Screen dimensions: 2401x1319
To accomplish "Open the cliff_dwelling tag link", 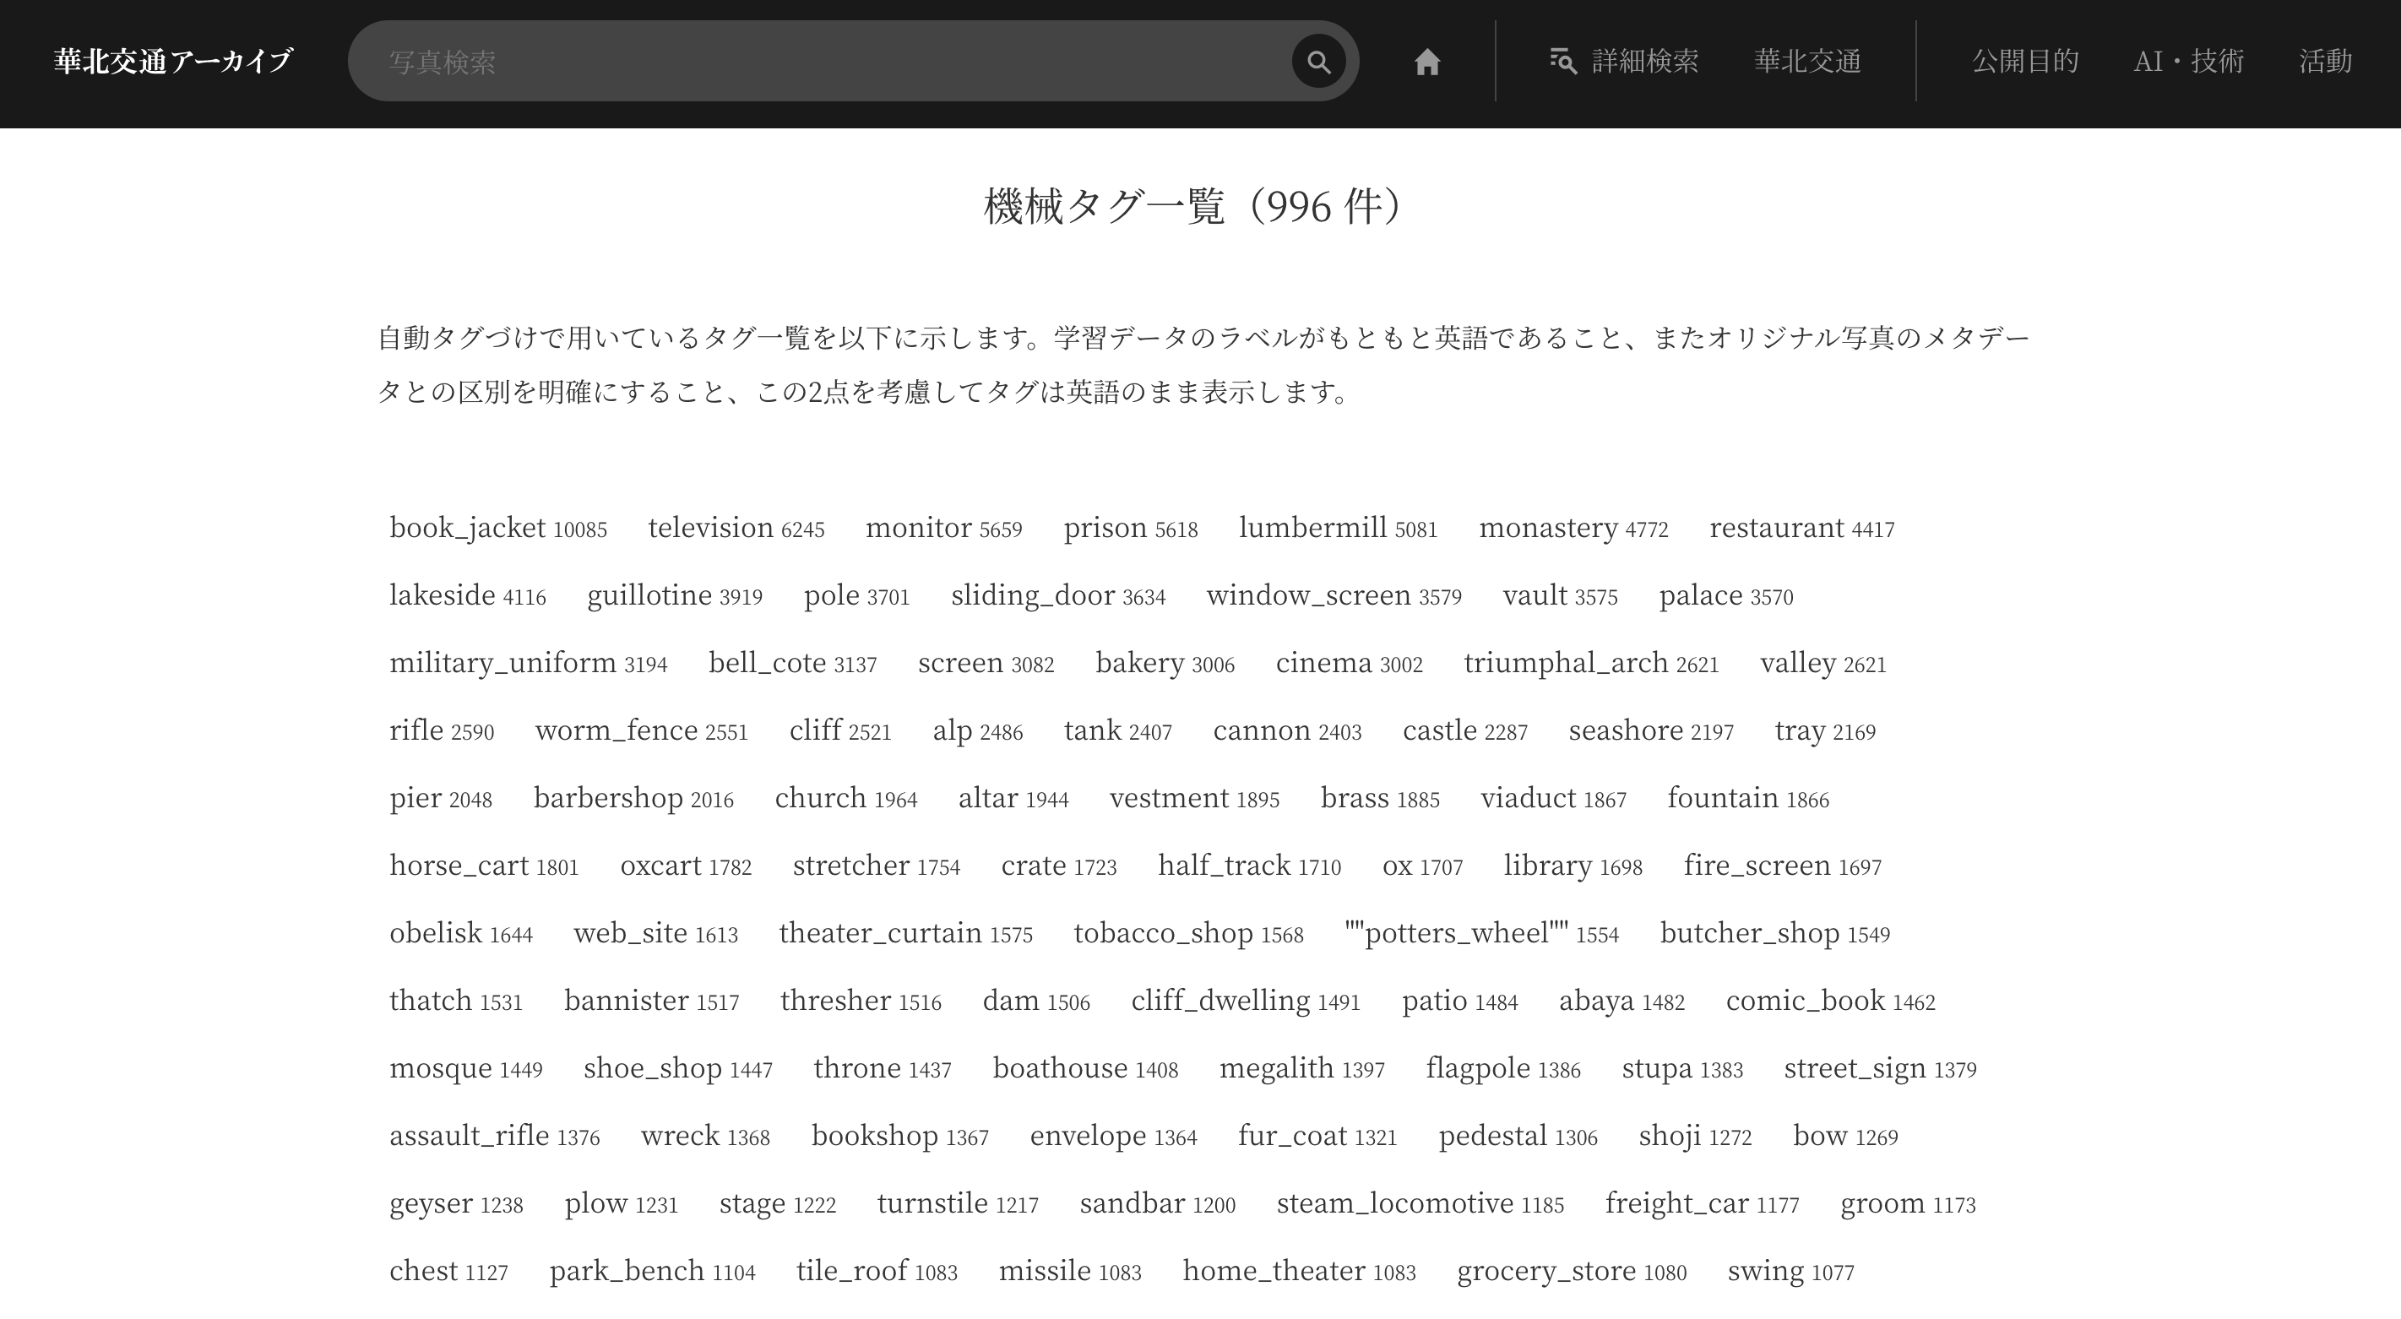I will coord(1220,1000).
